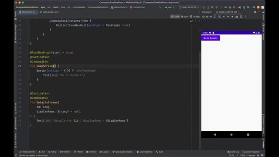
Task: Open the Build tool window
Action: coord(160,152)
